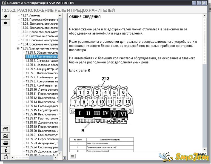Open 13.35.24 Система управления entry

(x=42, y=147)
